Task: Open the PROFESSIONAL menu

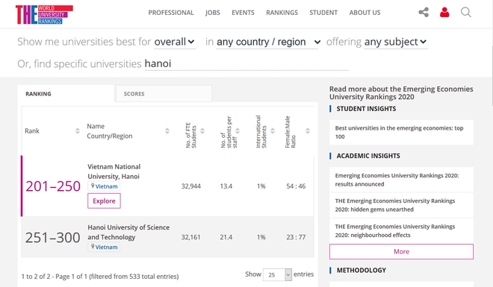Action: pyautogui.click(x=171, y=13)
